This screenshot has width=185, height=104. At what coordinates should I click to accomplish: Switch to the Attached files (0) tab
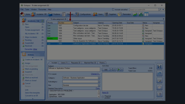(90, 63)
